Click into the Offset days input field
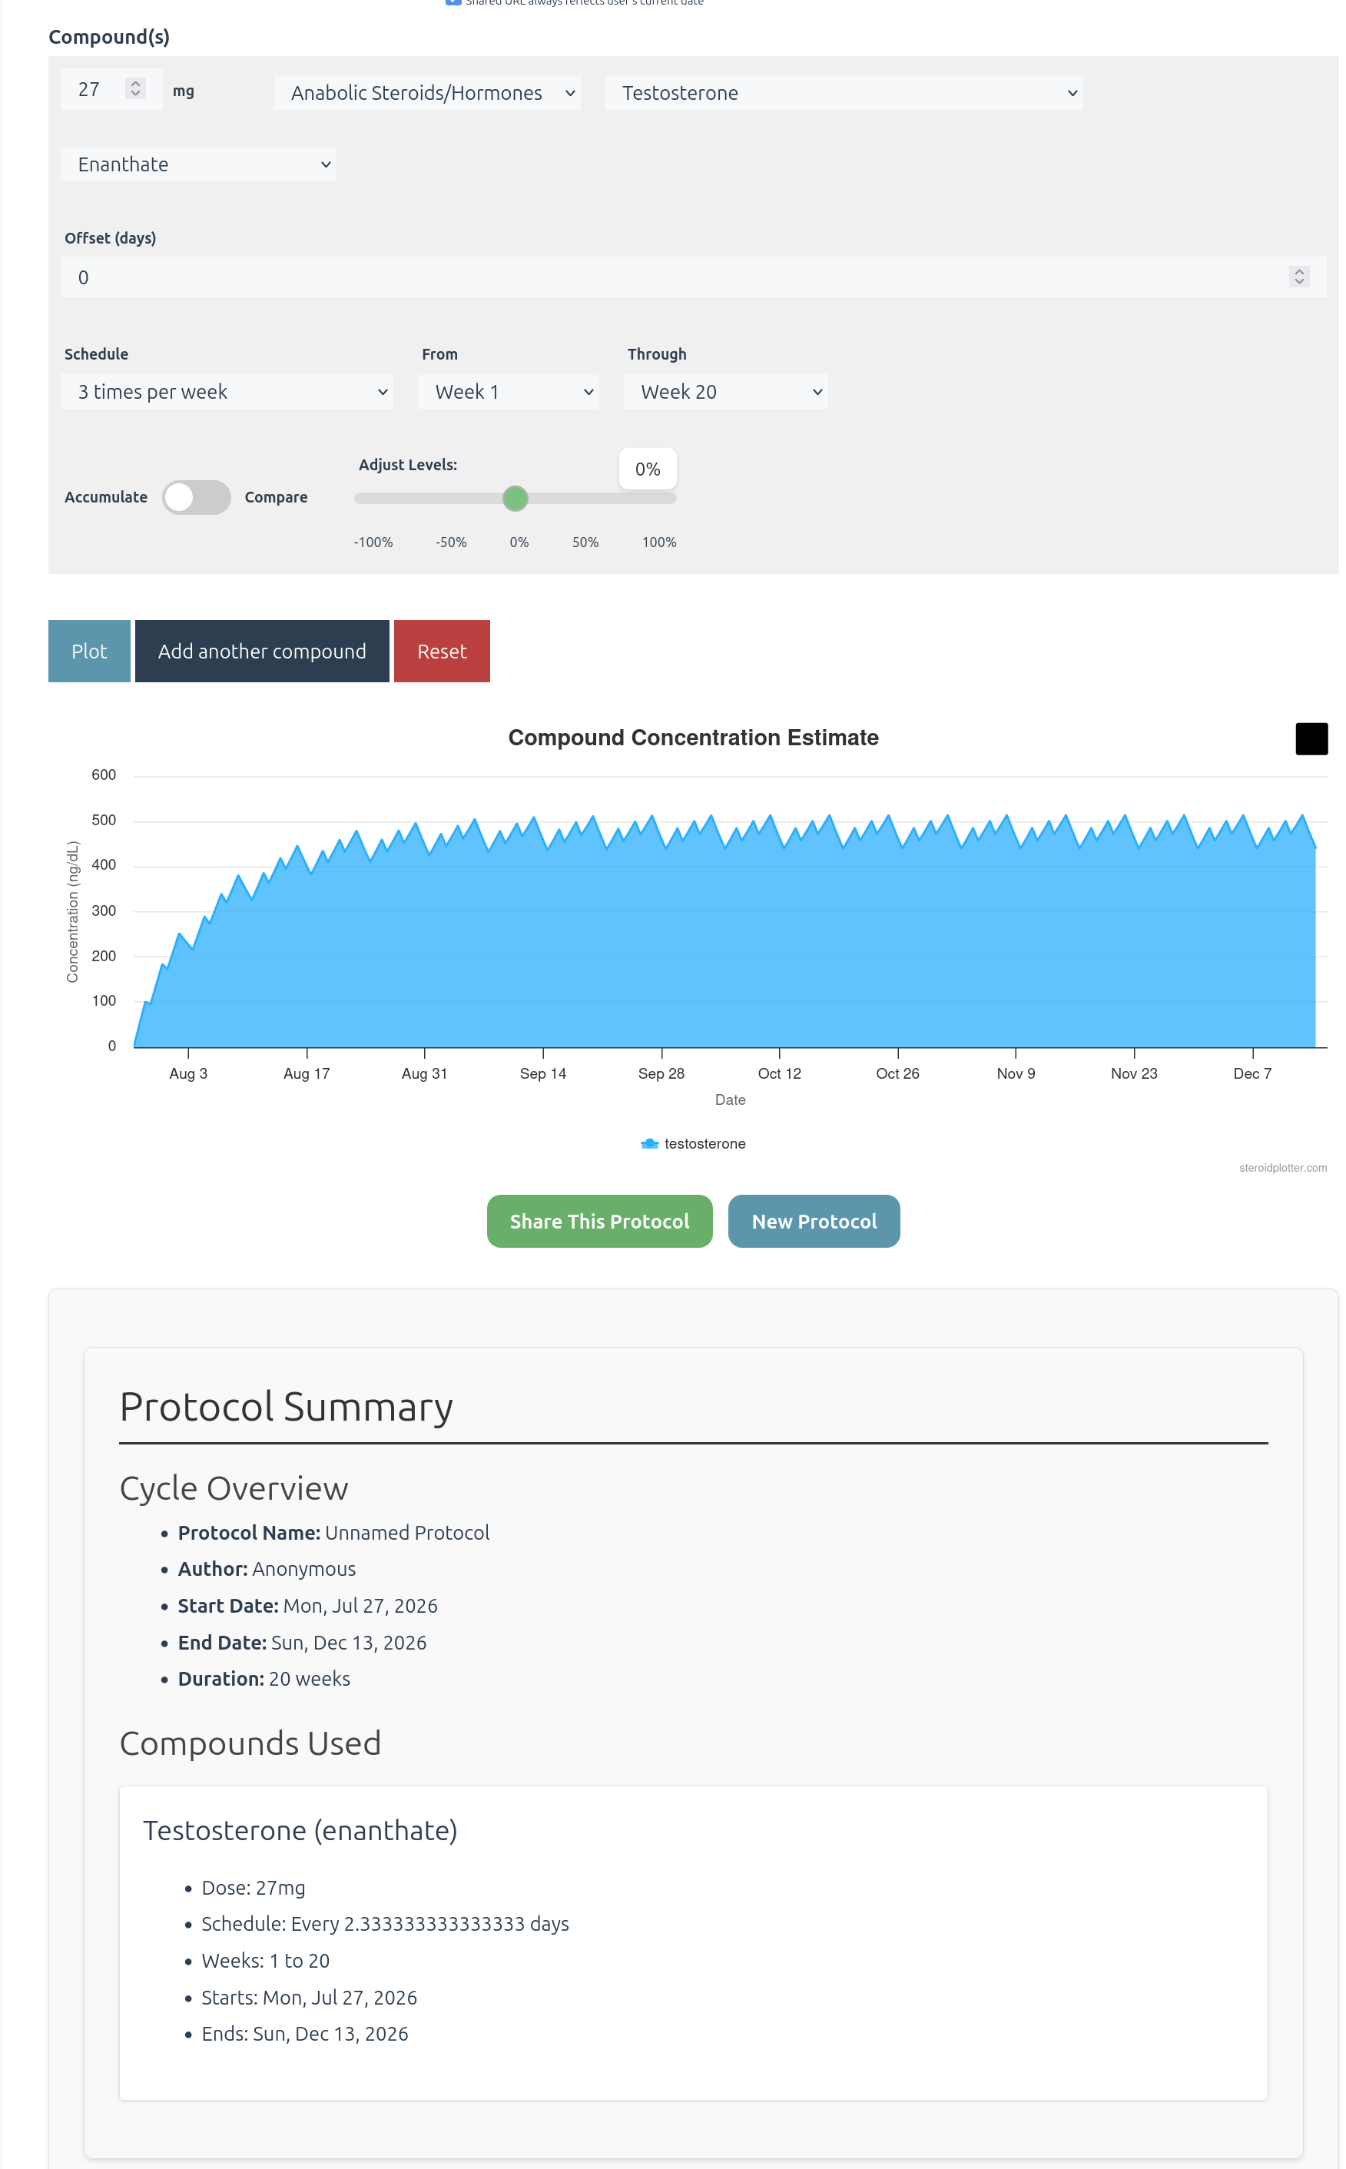Image resolution: width=1346 pixels, height=2169 pixels. (674, 277)
